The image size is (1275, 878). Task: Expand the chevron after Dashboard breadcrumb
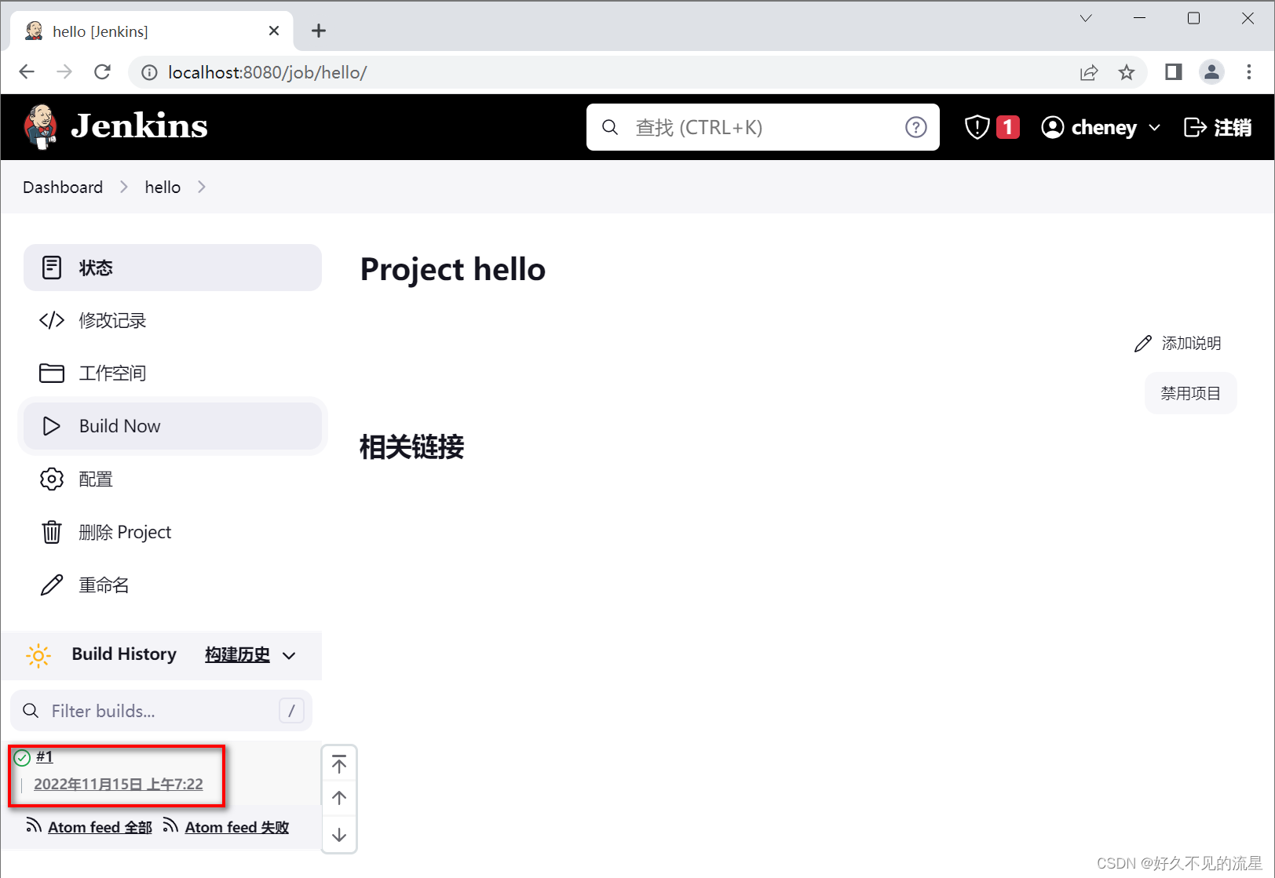pos(124,188)
